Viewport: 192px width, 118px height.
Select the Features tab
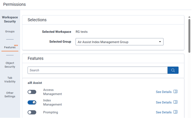[x=10, y=47]
